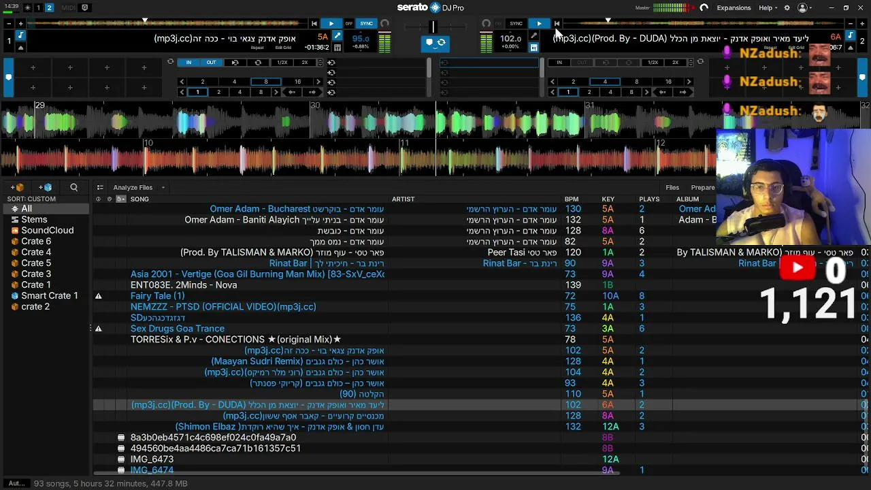The width and height of the screenshot is (871, 490).
Task: Select 16-beat auto loop on deck 1
Action: (x=297, y=82)
